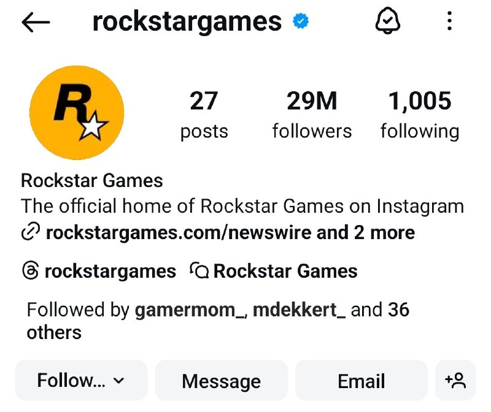This screenshot has width=491, height=412.
Task: Click the Message button
Action: (x=221, y=381)
